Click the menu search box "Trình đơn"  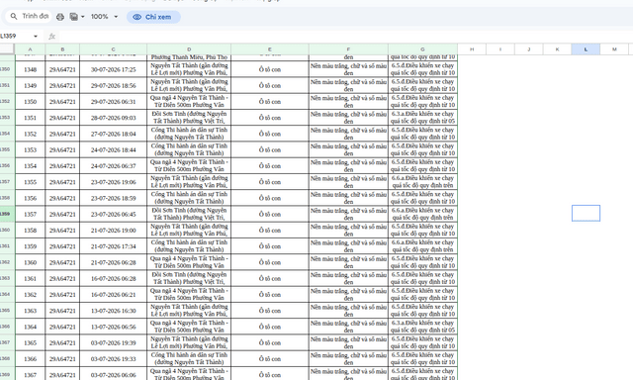pos(29,16)
